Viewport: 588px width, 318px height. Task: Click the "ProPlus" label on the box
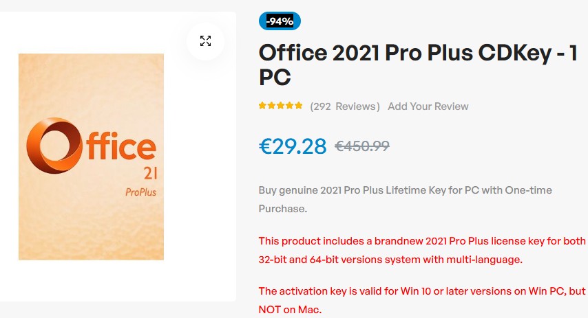point(140,192)
